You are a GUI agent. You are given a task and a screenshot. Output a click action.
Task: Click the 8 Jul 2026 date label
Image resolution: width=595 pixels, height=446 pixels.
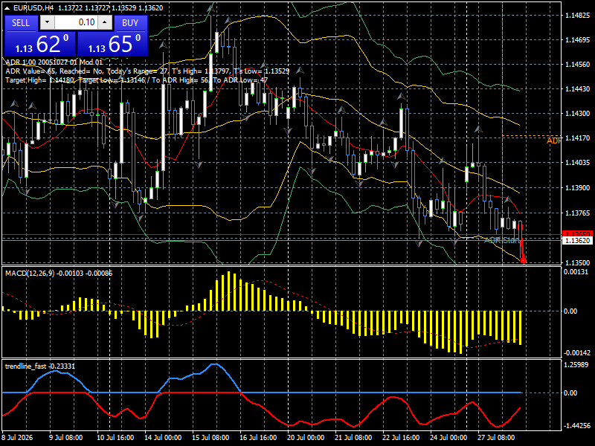[18, 437]
